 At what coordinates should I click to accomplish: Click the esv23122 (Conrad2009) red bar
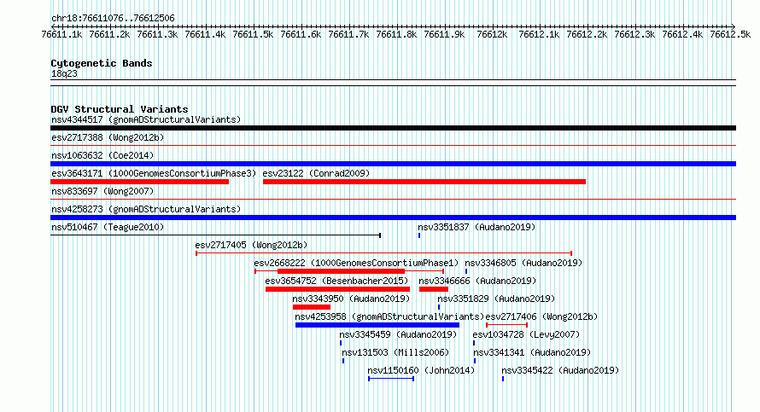[x=424, y=182]
